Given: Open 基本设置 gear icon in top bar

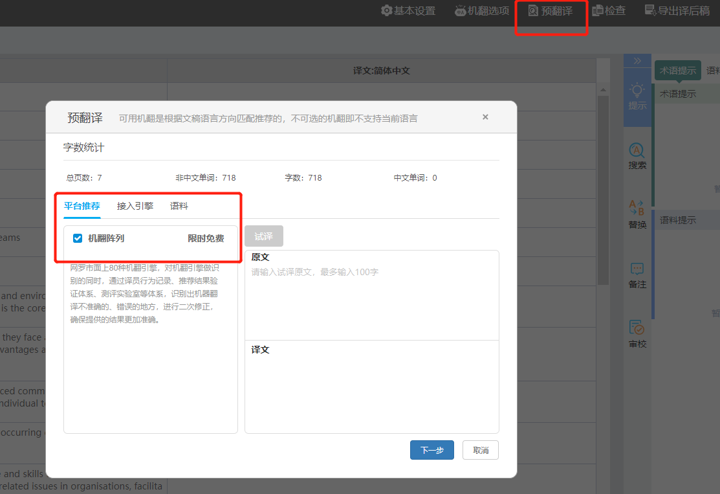Looking at the screenshot, I should pyautogui.click(x=387, y=10).
